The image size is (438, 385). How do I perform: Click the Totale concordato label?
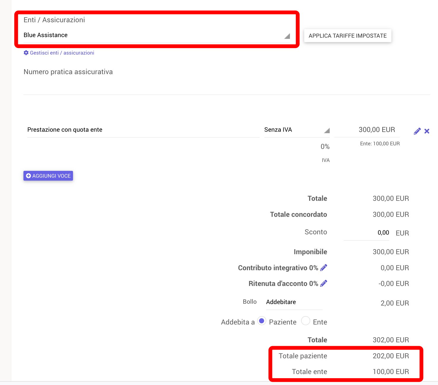(x=299, y=214)
